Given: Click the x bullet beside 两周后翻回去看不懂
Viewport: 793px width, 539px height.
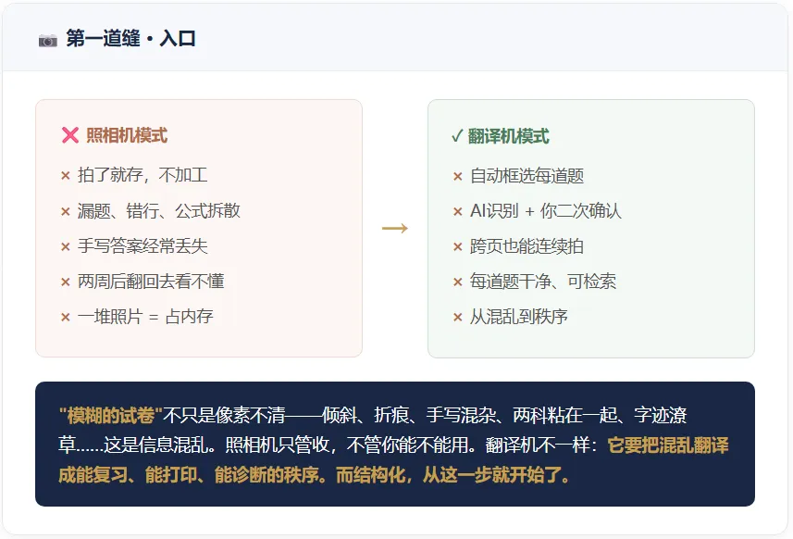Looking at the screenshot, I should pyautogui.click(x=66, y=282).
